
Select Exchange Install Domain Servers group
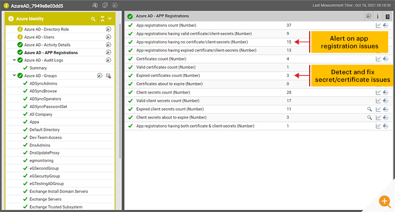click(x=58, y=191)
